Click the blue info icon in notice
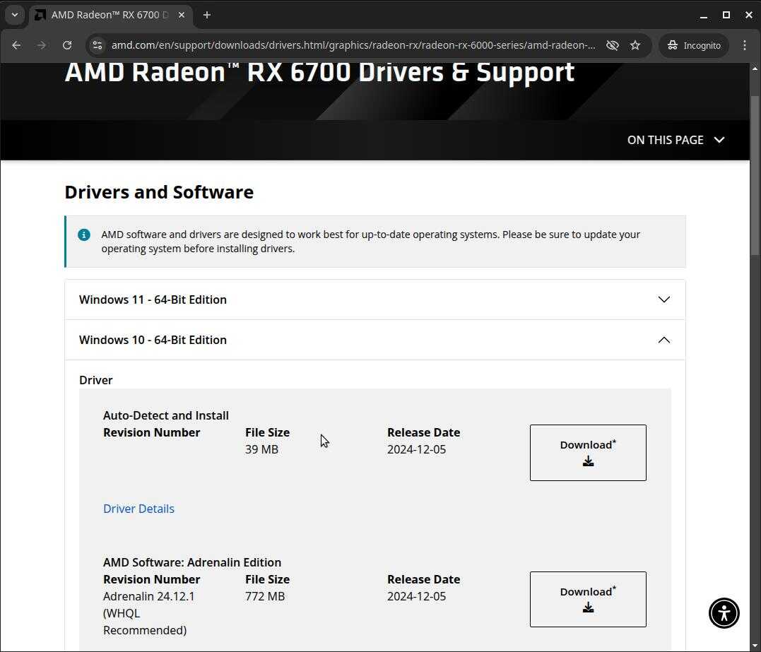Viewport: 761px width, 652px height. (84, 235)
